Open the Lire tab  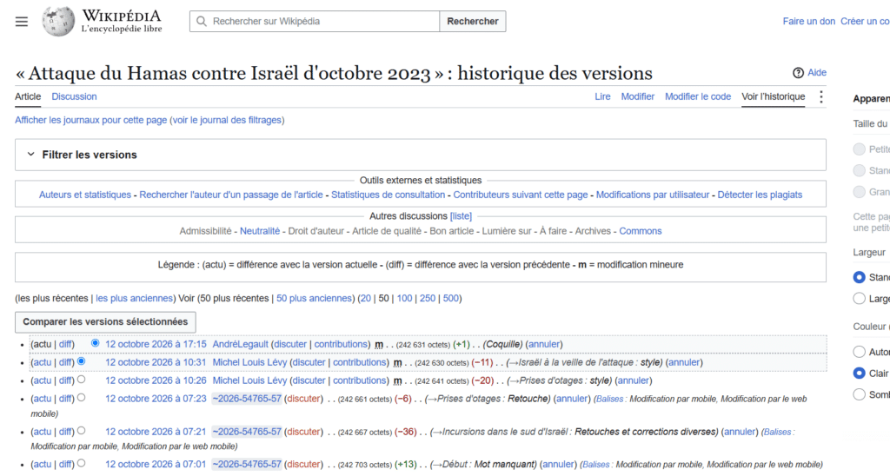(x=602, y=96)
